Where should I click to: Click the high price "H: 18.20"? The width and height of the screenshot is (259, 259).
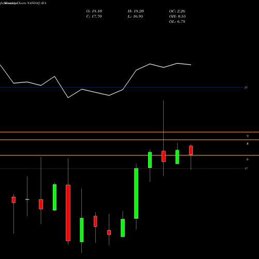tap(136, 11)
